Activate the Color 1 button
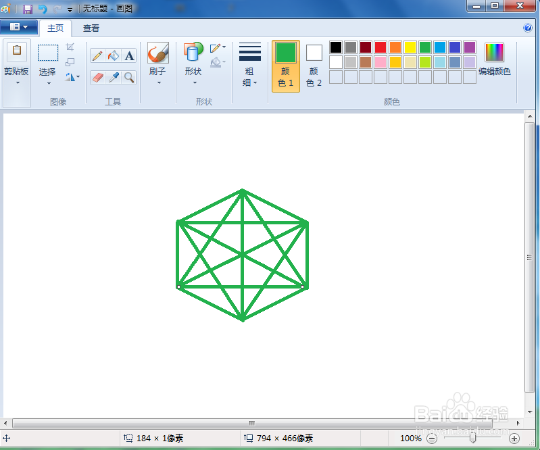This screenshot has height=450, width=540. (286, 66)
